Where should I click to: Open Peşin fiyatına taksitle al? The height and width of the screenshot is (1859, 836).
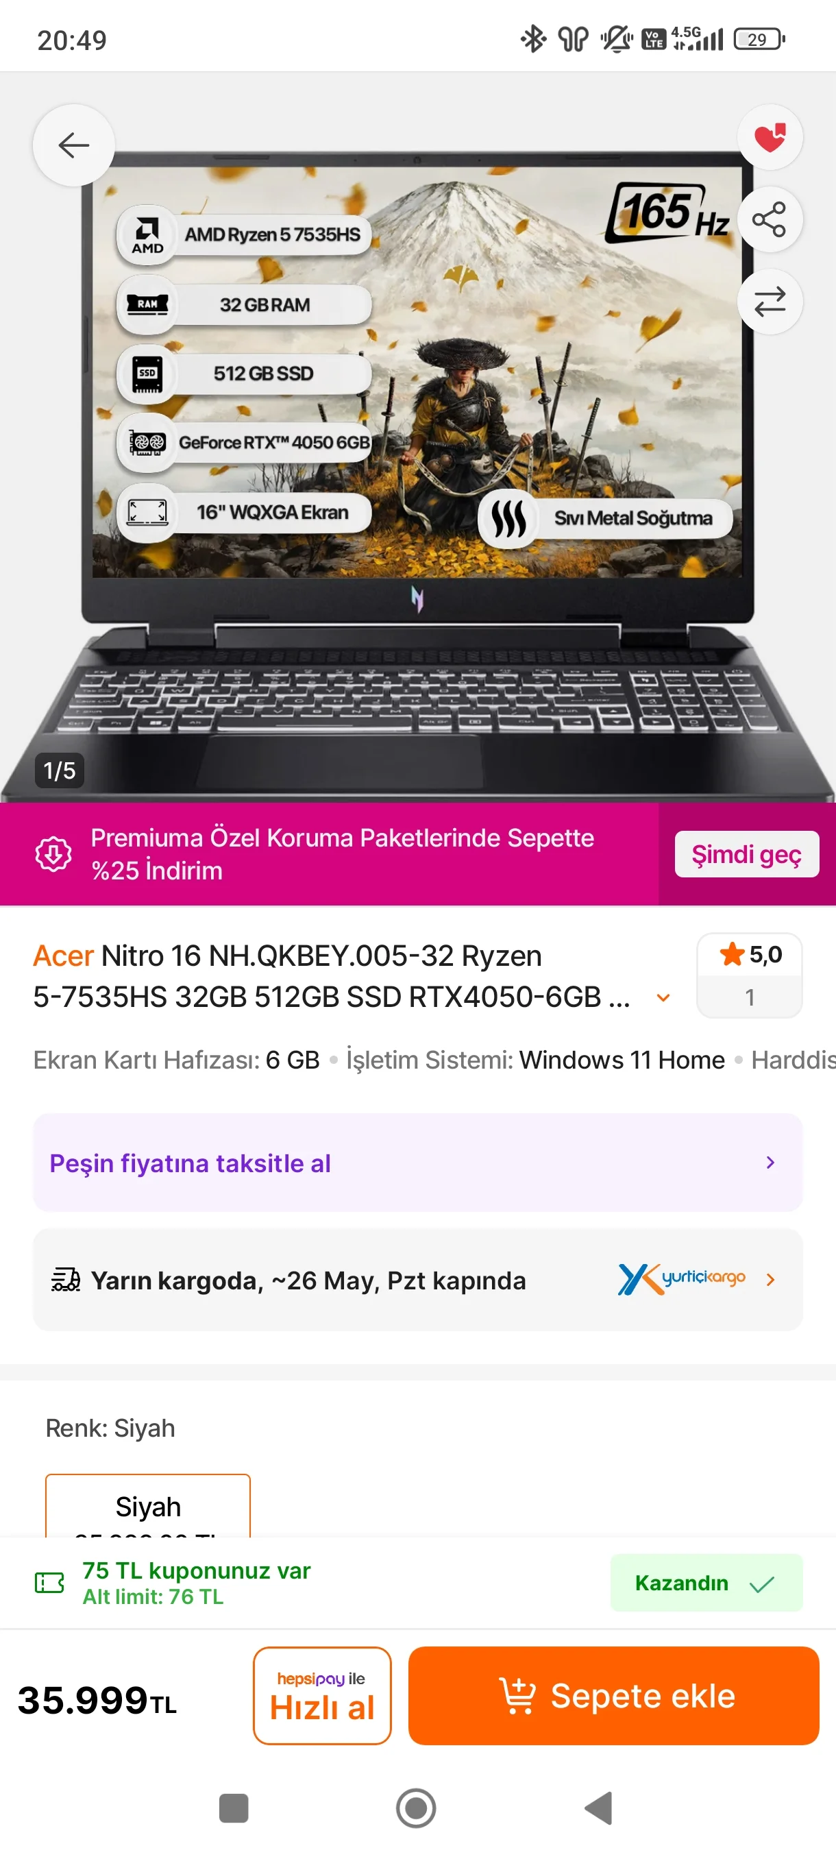(x=417, y=1163)
